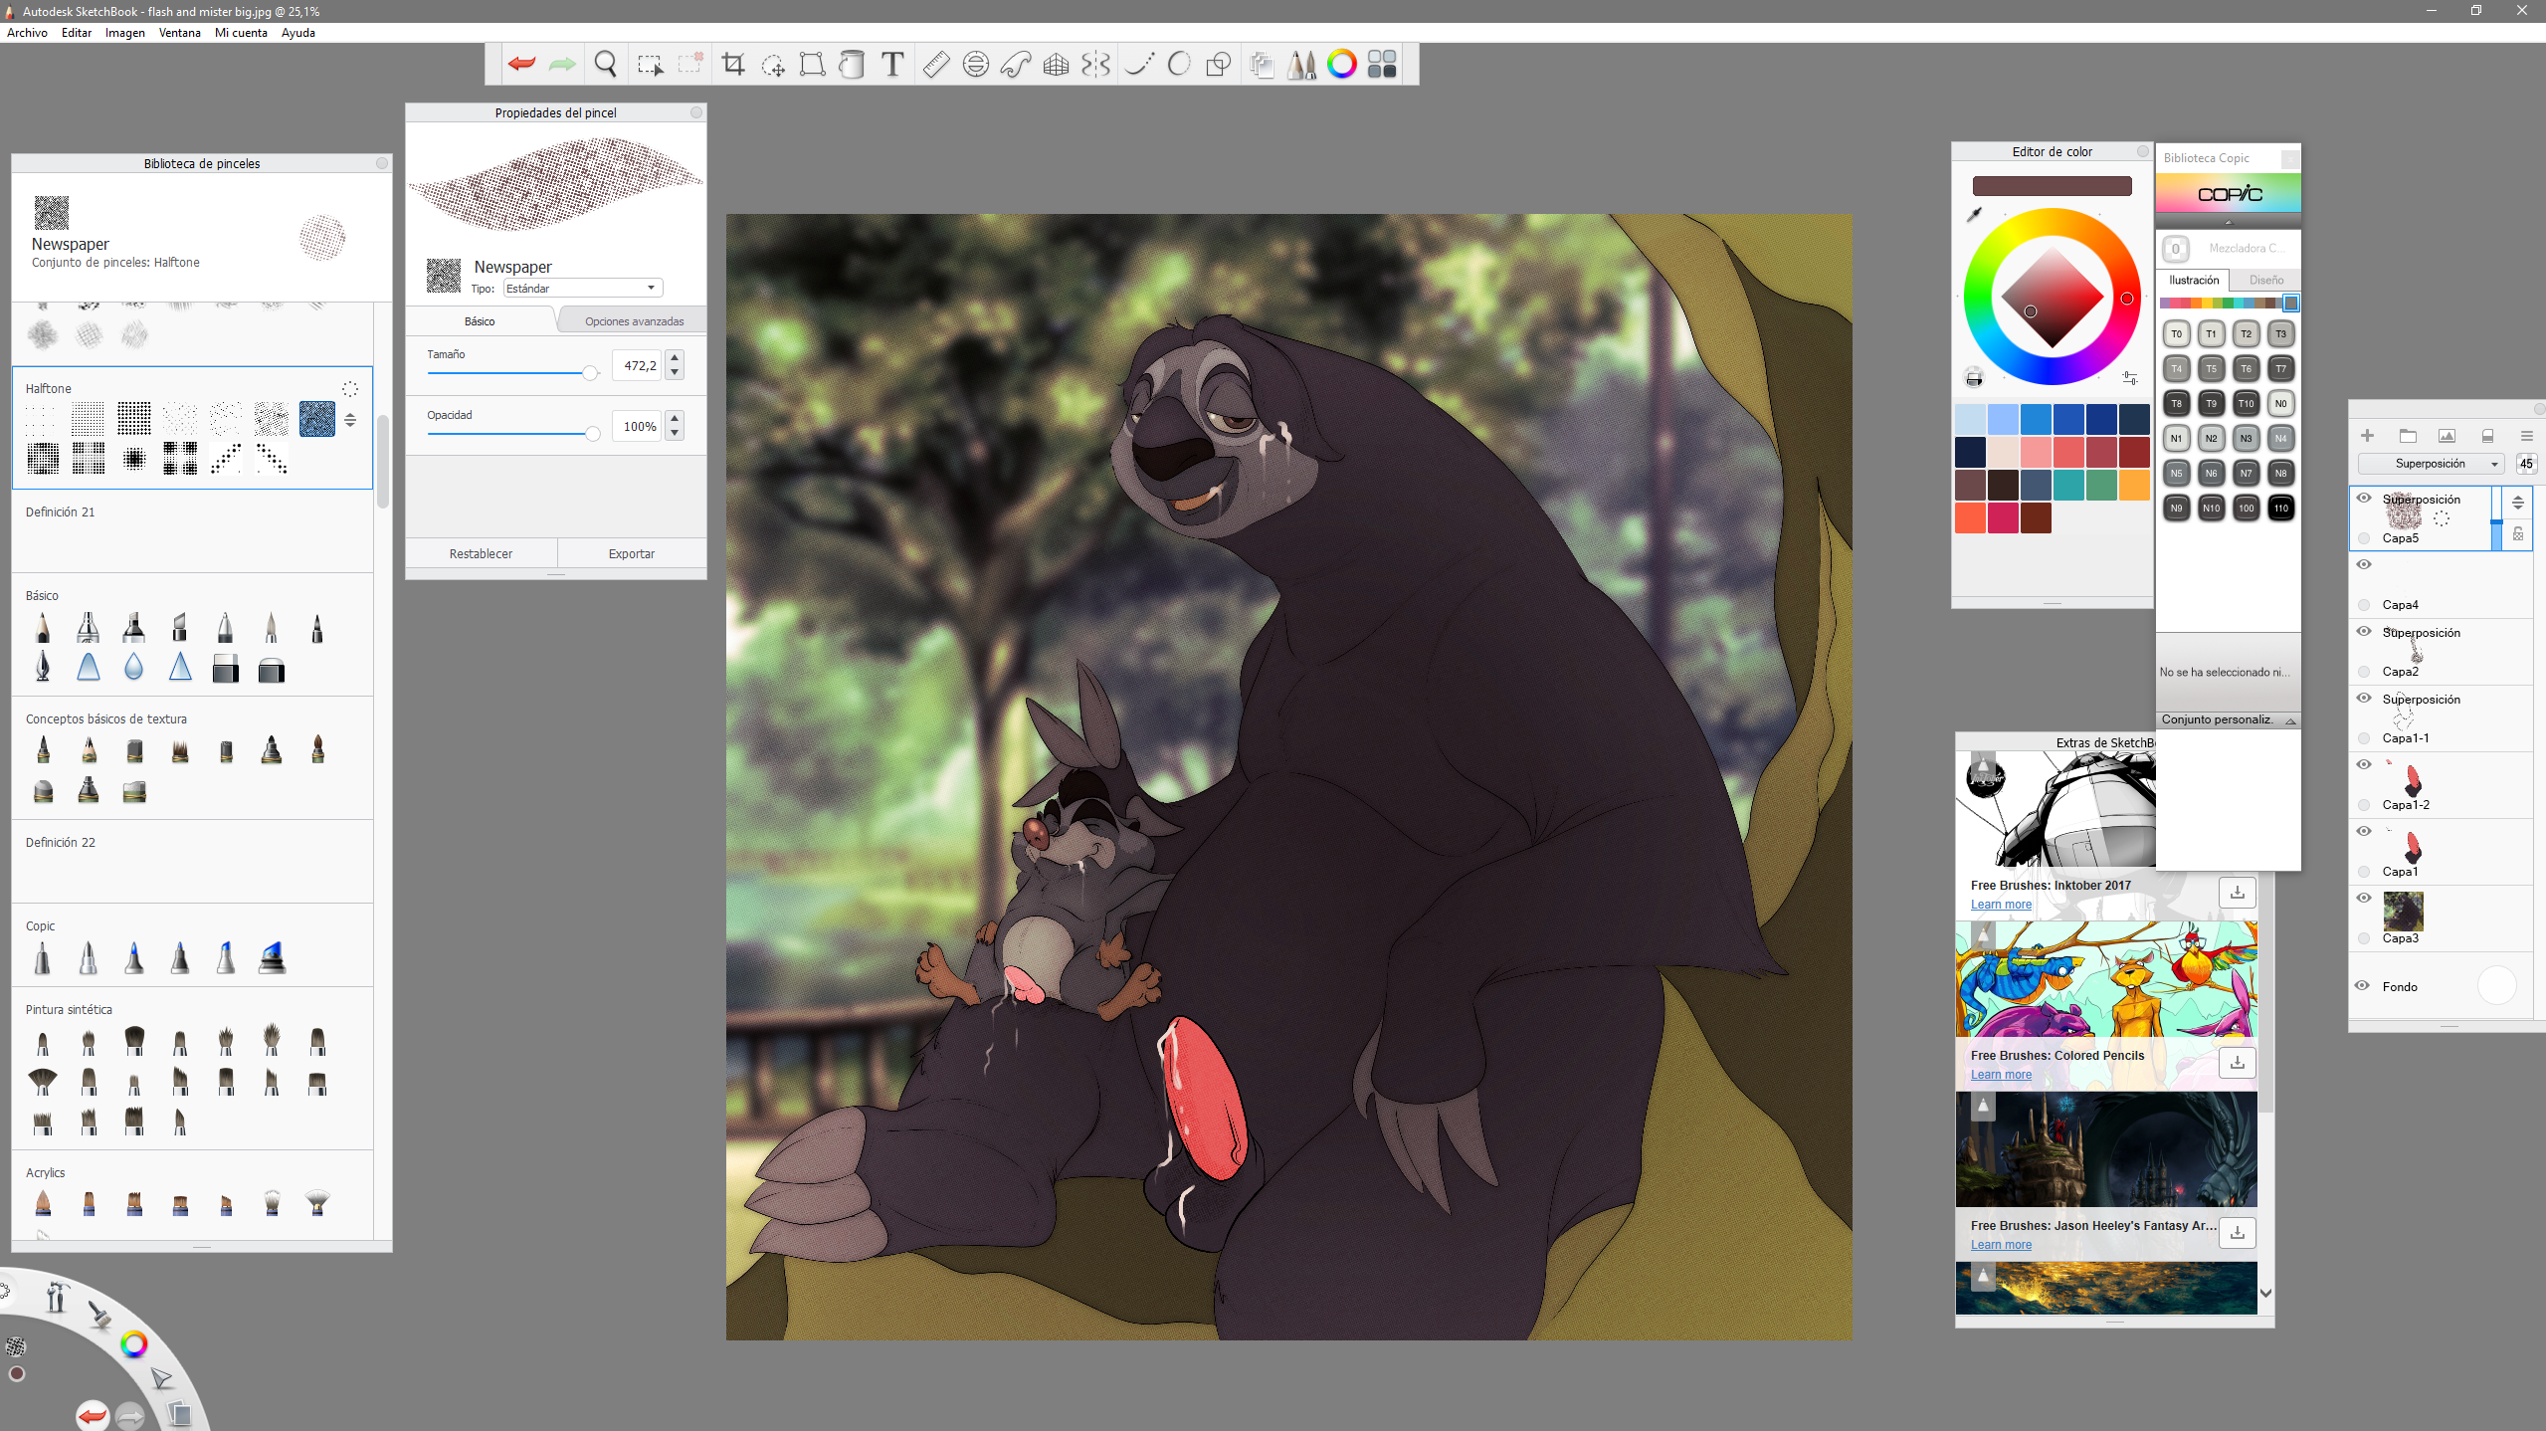Select the Crop tool in the toolbar
Viewport: 2546px width, 1431px height.
(733, 65)
